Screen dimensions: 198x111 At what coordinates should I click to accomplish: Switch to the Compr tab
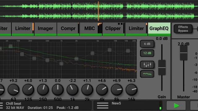(x=68, y=29)
